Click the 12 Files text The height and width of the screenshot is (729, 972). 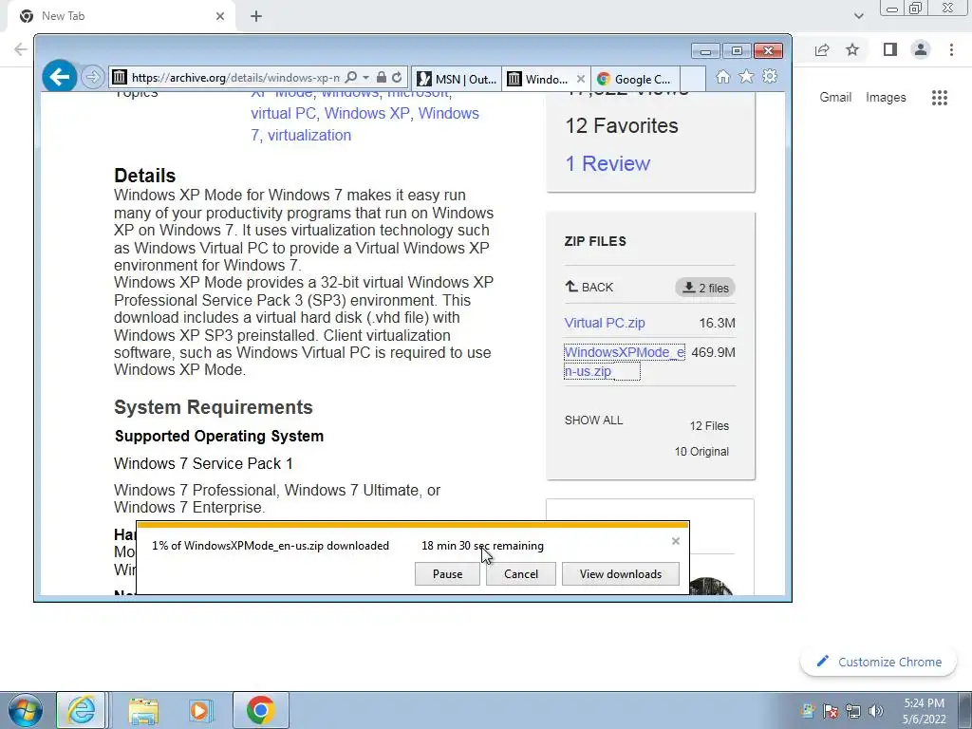pos(709,426)
